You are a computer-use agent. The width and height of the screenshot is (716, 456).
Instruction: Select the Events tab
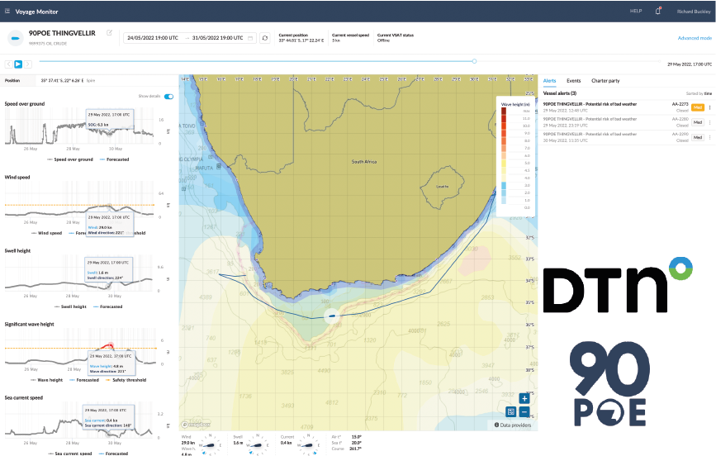pos(573,81)
